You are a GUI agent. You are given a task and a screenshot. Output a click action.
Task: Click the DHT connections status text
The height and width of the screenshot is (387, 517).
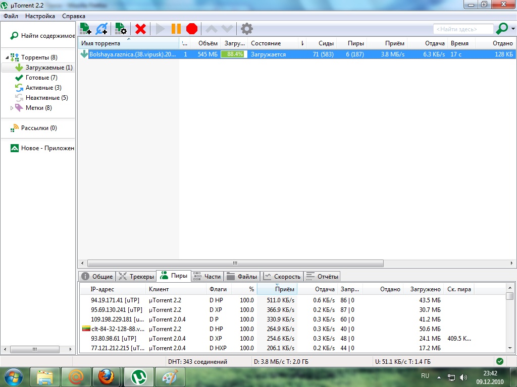(x=197, y=362)
